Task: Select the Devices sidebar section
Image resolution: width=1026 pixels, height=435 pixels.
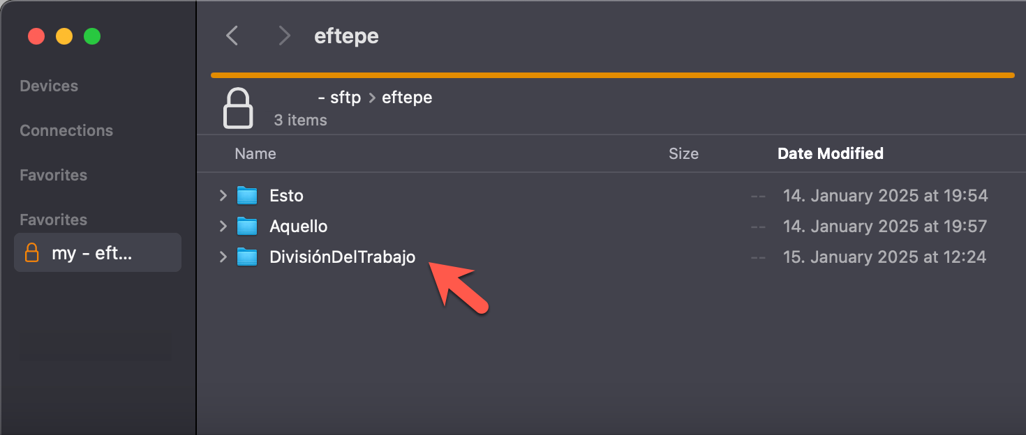Action: point(49,86)
